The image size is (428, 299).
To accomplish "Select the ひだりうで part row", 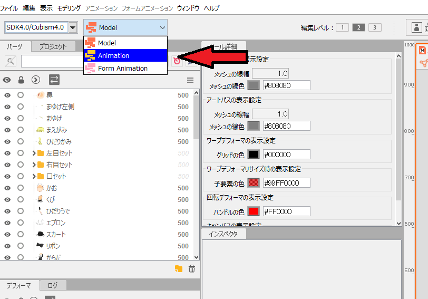I will pos(96,211).
